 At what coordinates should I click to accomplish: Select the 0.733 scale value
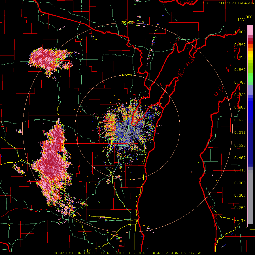pos(240,95)
